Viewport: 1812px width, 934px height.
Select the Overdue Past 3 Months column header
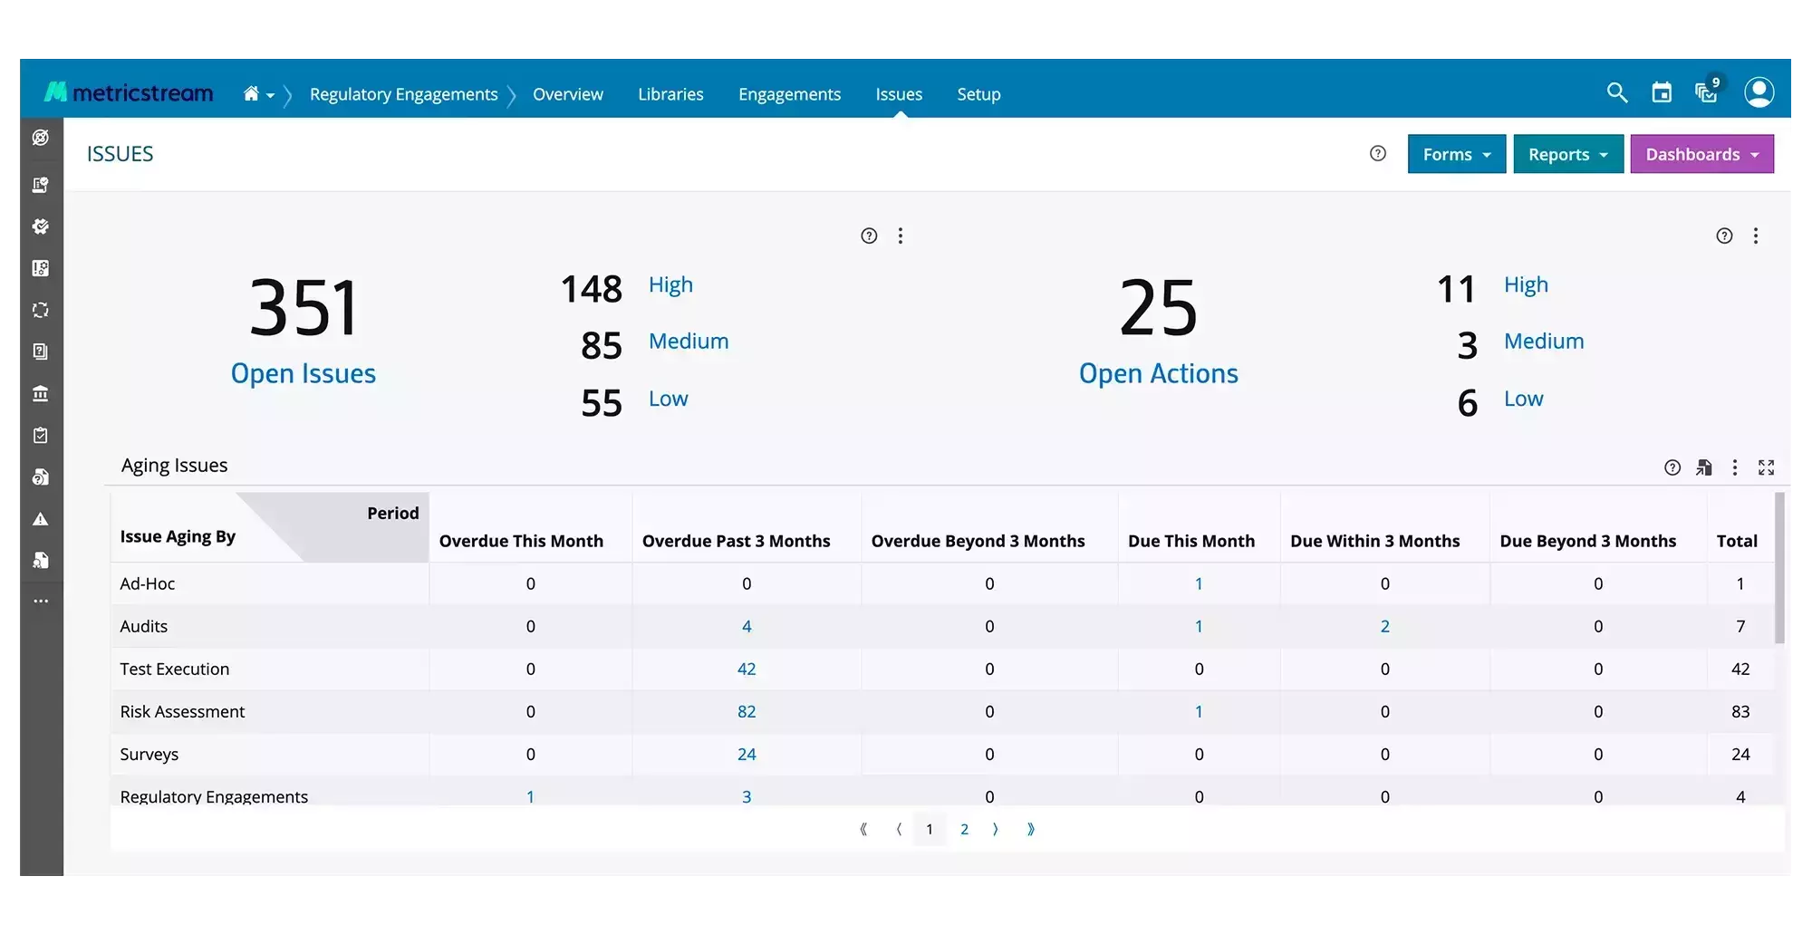click(736, 541)
